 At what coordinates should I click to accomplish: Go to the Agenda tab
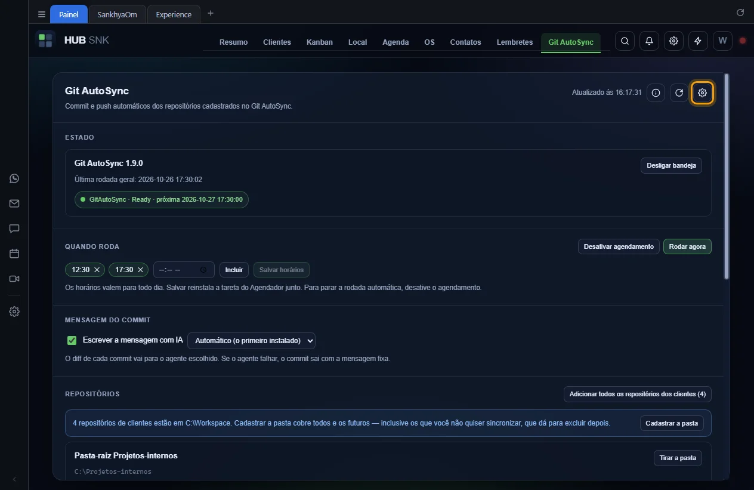(395, 42)
